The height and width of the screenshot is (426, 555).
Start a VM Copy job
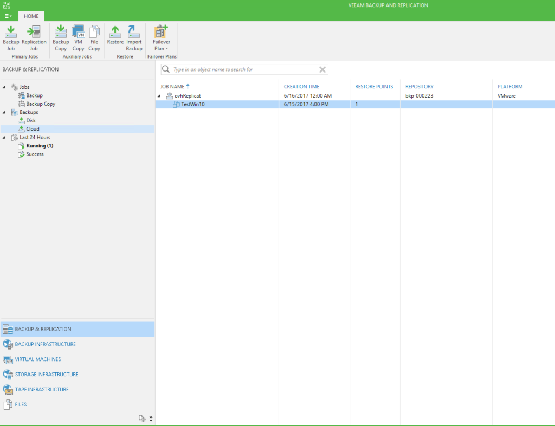(x=78, y=38)
